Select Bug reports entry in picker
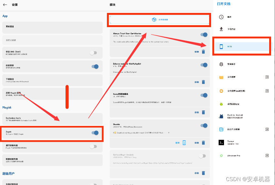 (231, 64)
